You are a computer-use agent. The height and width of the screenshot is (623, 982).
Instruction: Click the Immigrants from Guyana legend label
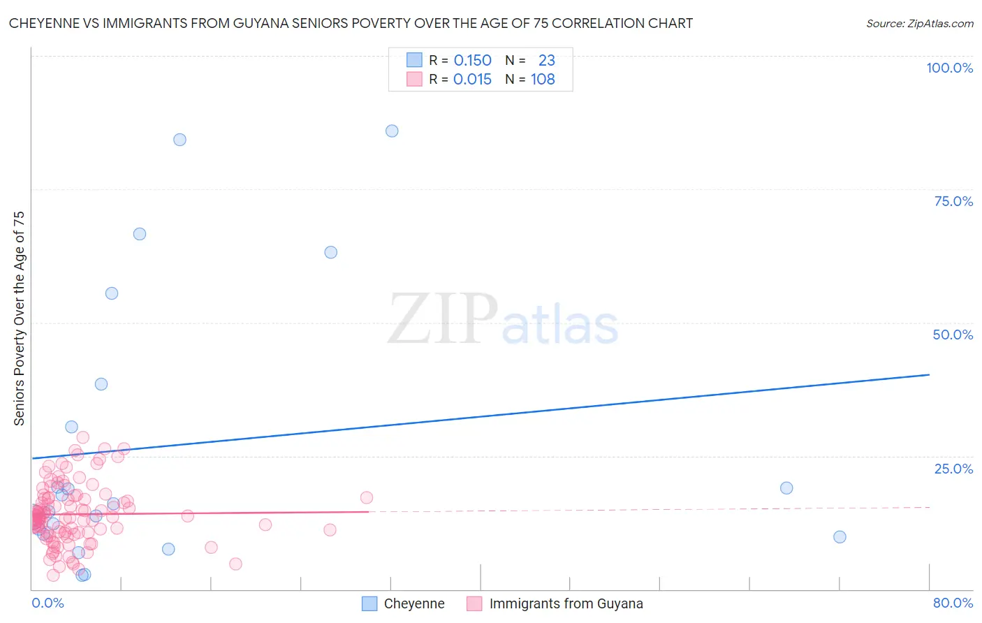[566, 603]
